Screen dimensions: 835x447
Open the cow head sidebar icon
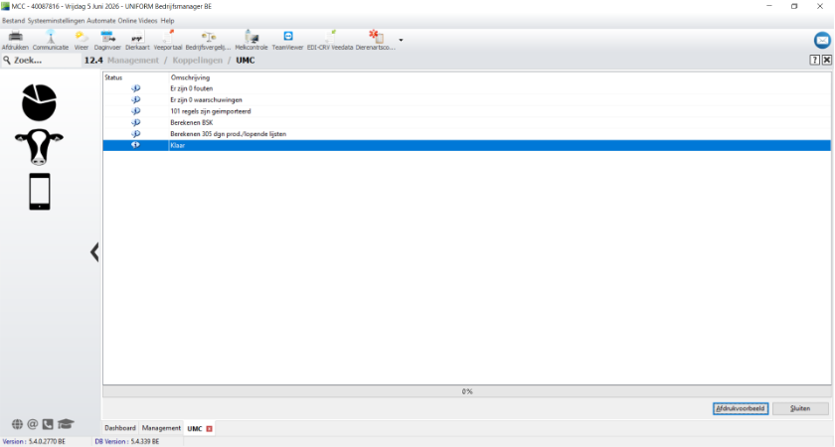39,147
